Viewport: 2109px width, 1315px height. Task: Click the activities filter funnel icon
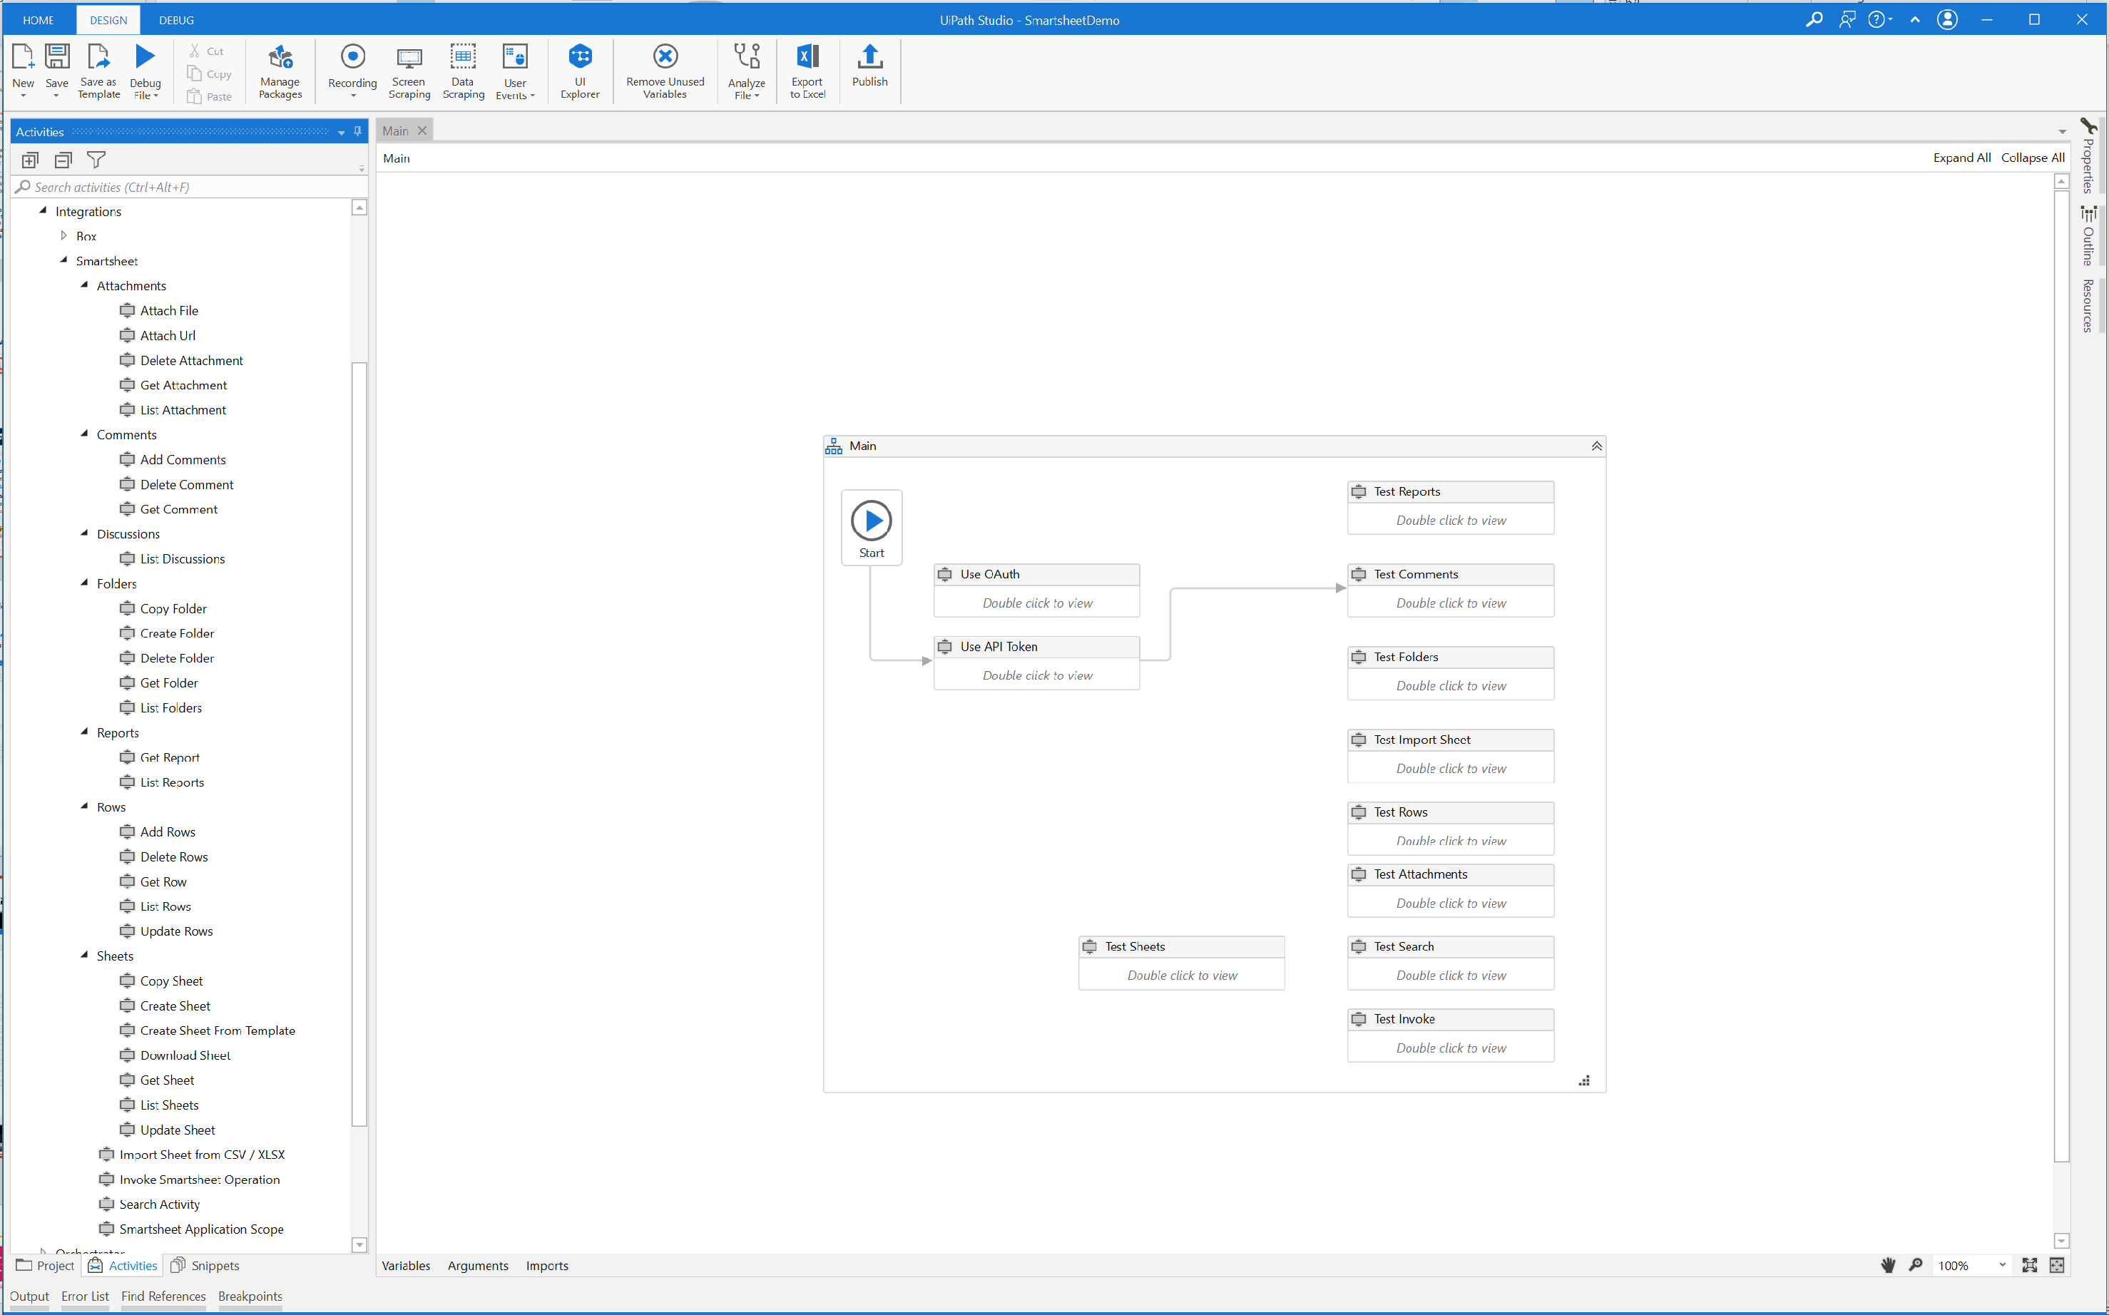click(x=96, y=160)
